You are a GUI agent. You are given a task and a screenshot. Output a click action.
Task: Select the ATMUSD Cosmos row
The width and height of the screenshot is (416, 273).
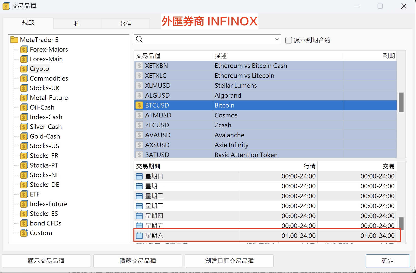[266, 115]
